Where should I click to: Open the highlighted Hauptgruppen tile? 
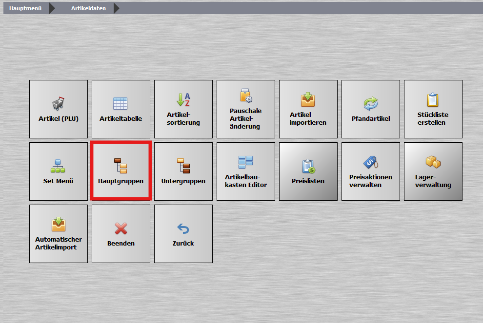[x=121, y=171]
